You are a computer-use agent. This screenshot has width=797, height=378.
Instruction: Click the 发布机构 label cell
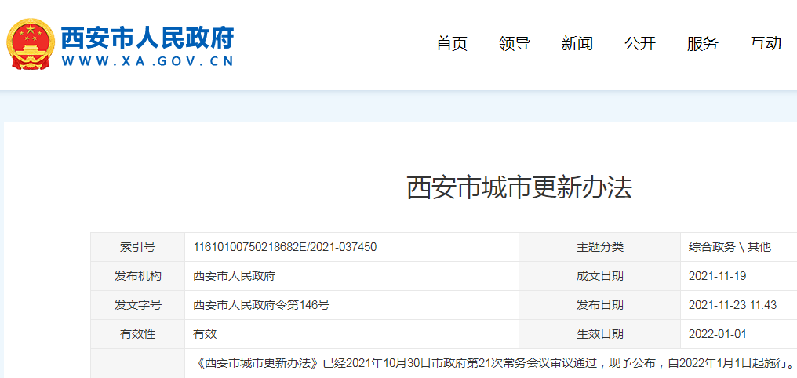(x=138, y=276)
